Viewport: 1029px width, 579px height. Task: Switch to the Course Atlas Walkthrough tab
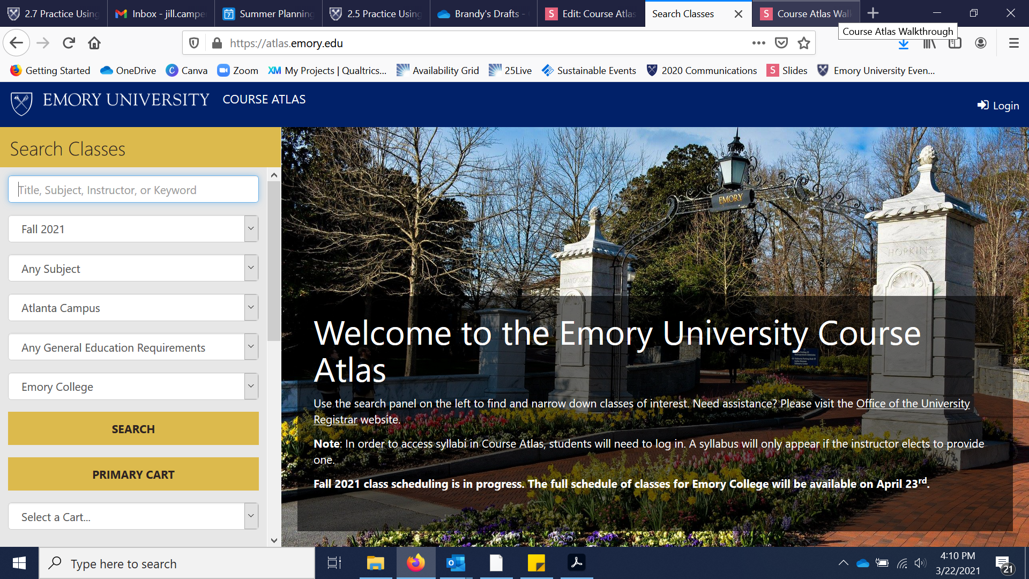coord(806,13)
